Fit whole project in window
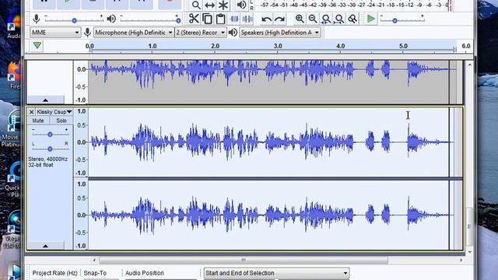 click(339, 19)
